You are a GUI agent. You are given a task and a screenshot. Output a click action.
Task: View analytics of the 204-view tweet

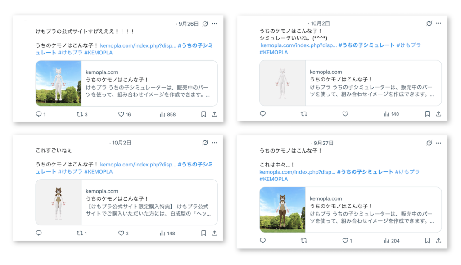(386, 241)
